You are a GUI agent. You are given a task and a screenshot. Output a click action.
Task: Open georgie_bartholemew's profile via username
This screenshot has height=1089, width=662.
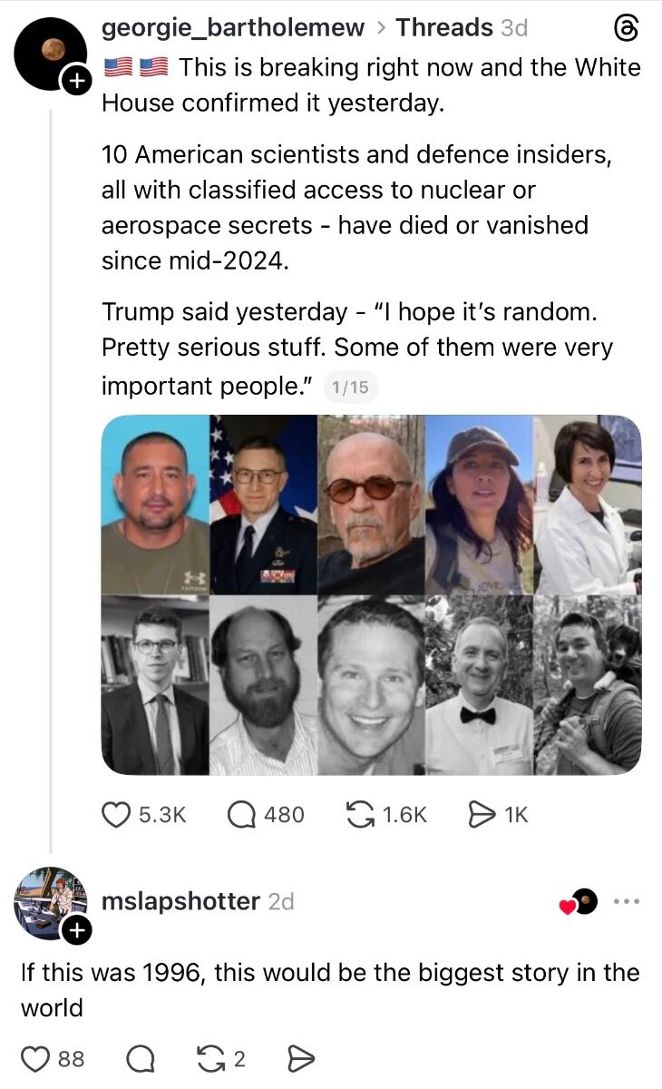click(233, 28)
